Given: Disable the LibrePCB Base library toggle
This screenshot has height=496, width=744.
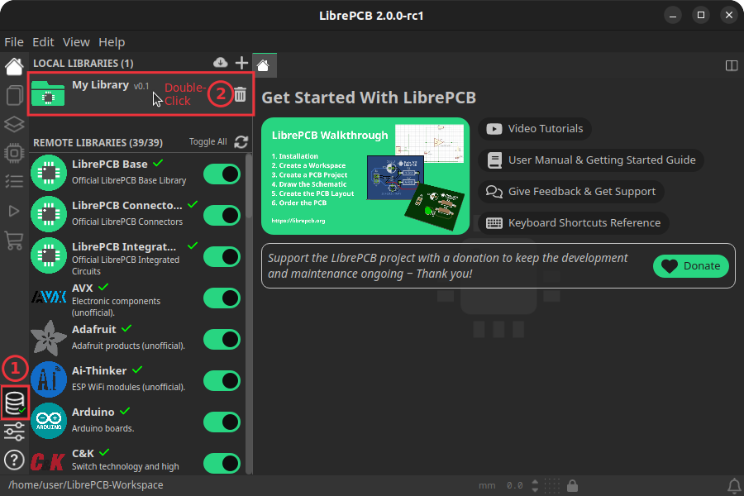Looking at the screenshot, I should [222, 174].
